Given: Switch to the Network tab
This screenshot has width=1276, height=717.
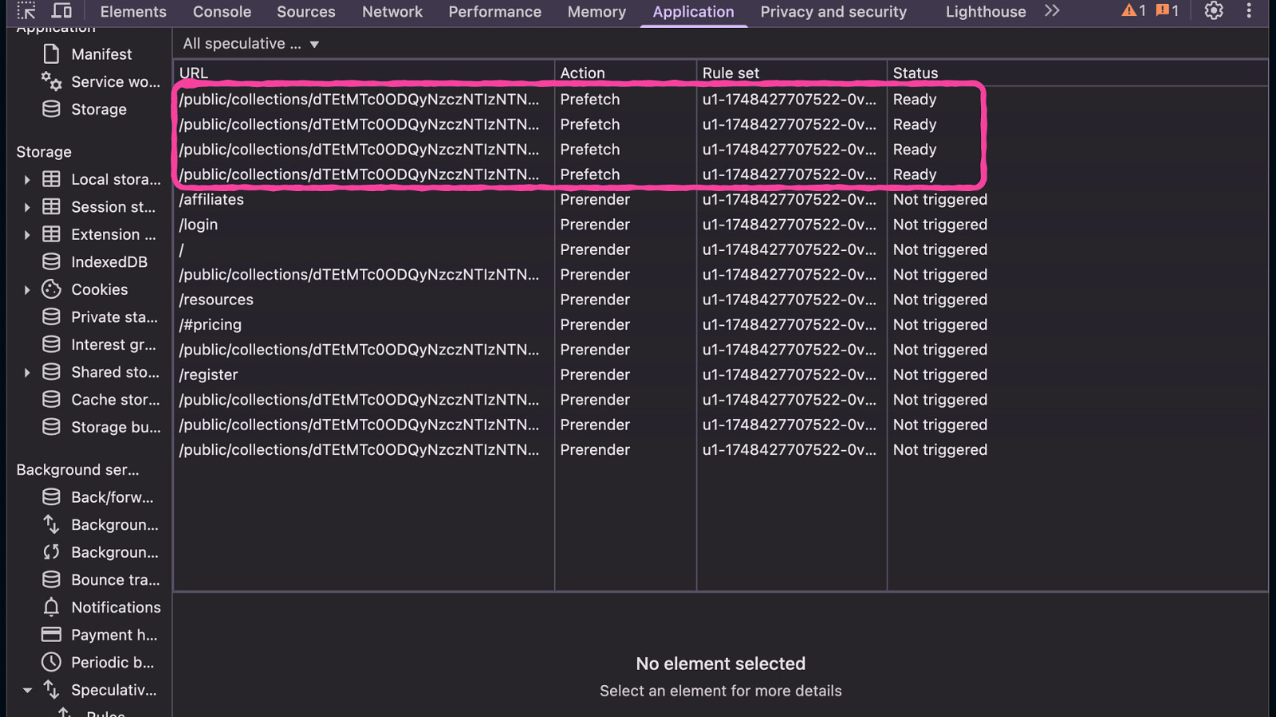Looking at the screenshot, I should pyautogui.click(x=392, y=12).
